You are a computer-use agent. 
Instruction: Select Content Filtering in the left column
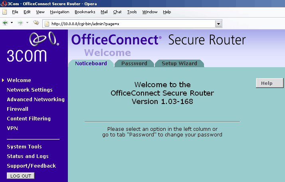[29, 119]
